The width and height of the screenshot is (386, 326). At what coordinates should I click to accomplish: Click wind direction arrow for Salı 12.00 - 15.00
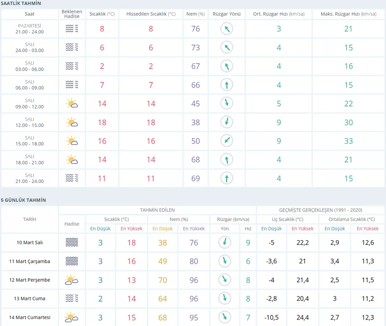tap(226, 122)
